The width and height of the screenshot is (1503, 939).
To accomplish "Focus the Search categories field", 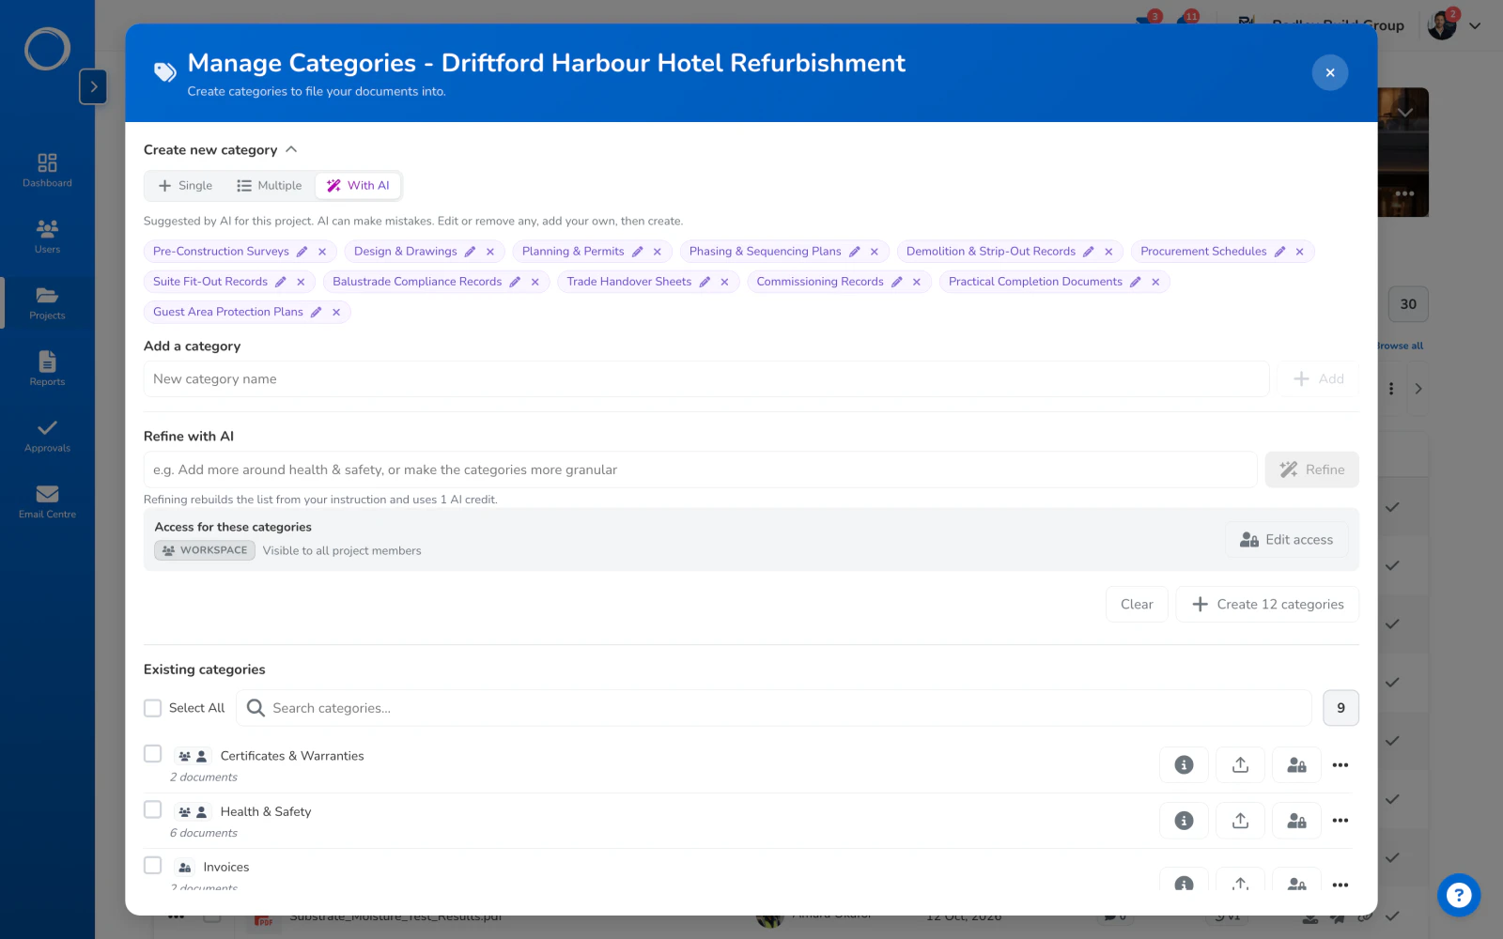I will 774,708.
